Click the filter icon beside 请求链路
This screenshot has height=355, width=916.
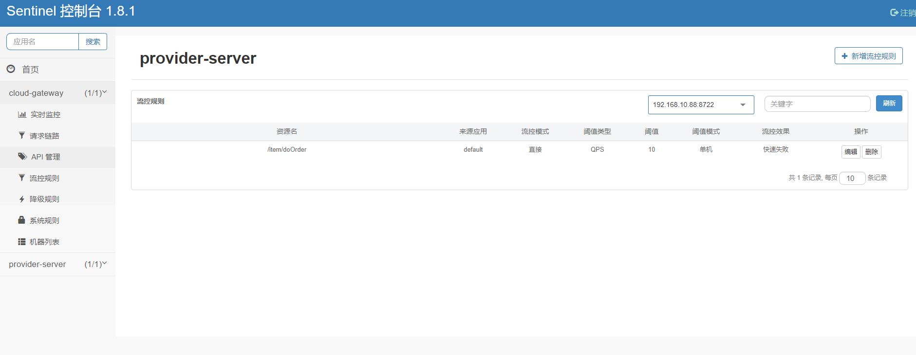point(21,135)
